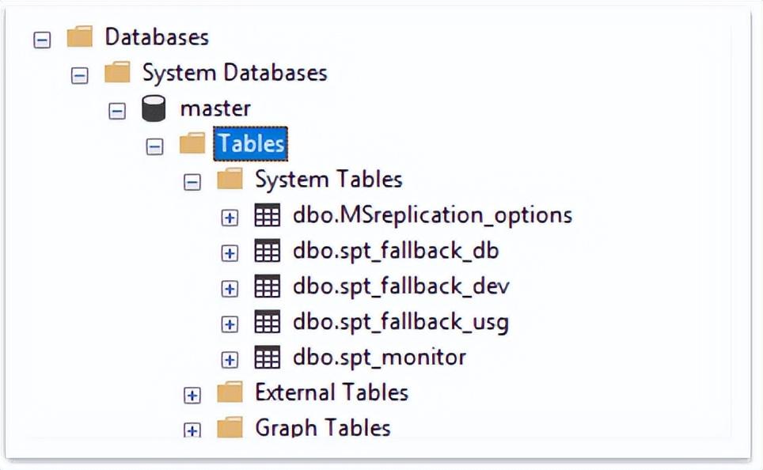Image resolution: width=763 pixels, height=470 pixels.
Task: Select the Graph Tables folder label
Action: point(322,428)
